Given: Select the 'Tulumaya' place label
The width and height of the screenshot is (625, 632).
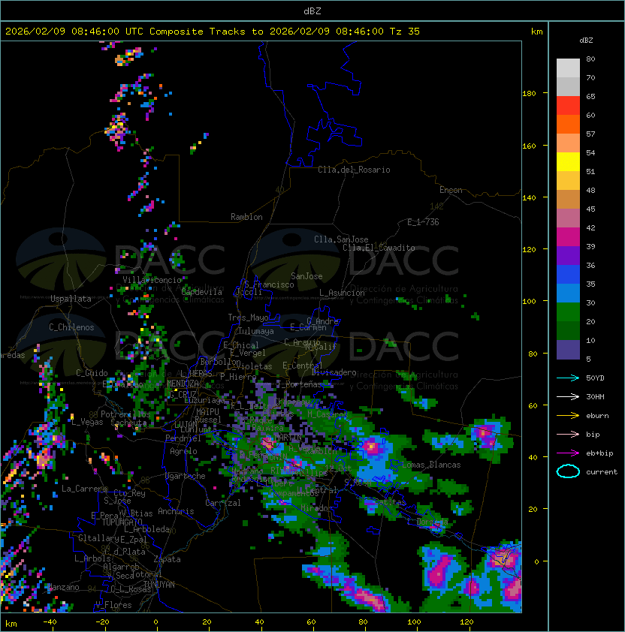Looking at the screenshot, I should [256, 331].
